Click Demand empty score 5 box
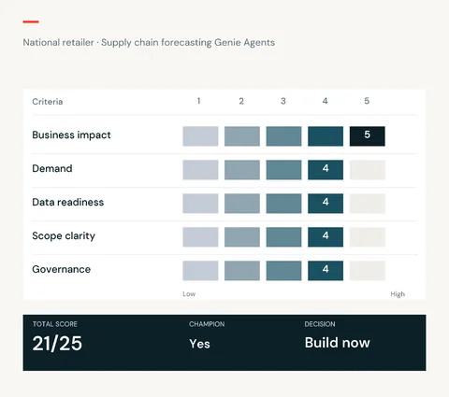This screenshot has width=449, height=397. (367, 170)
